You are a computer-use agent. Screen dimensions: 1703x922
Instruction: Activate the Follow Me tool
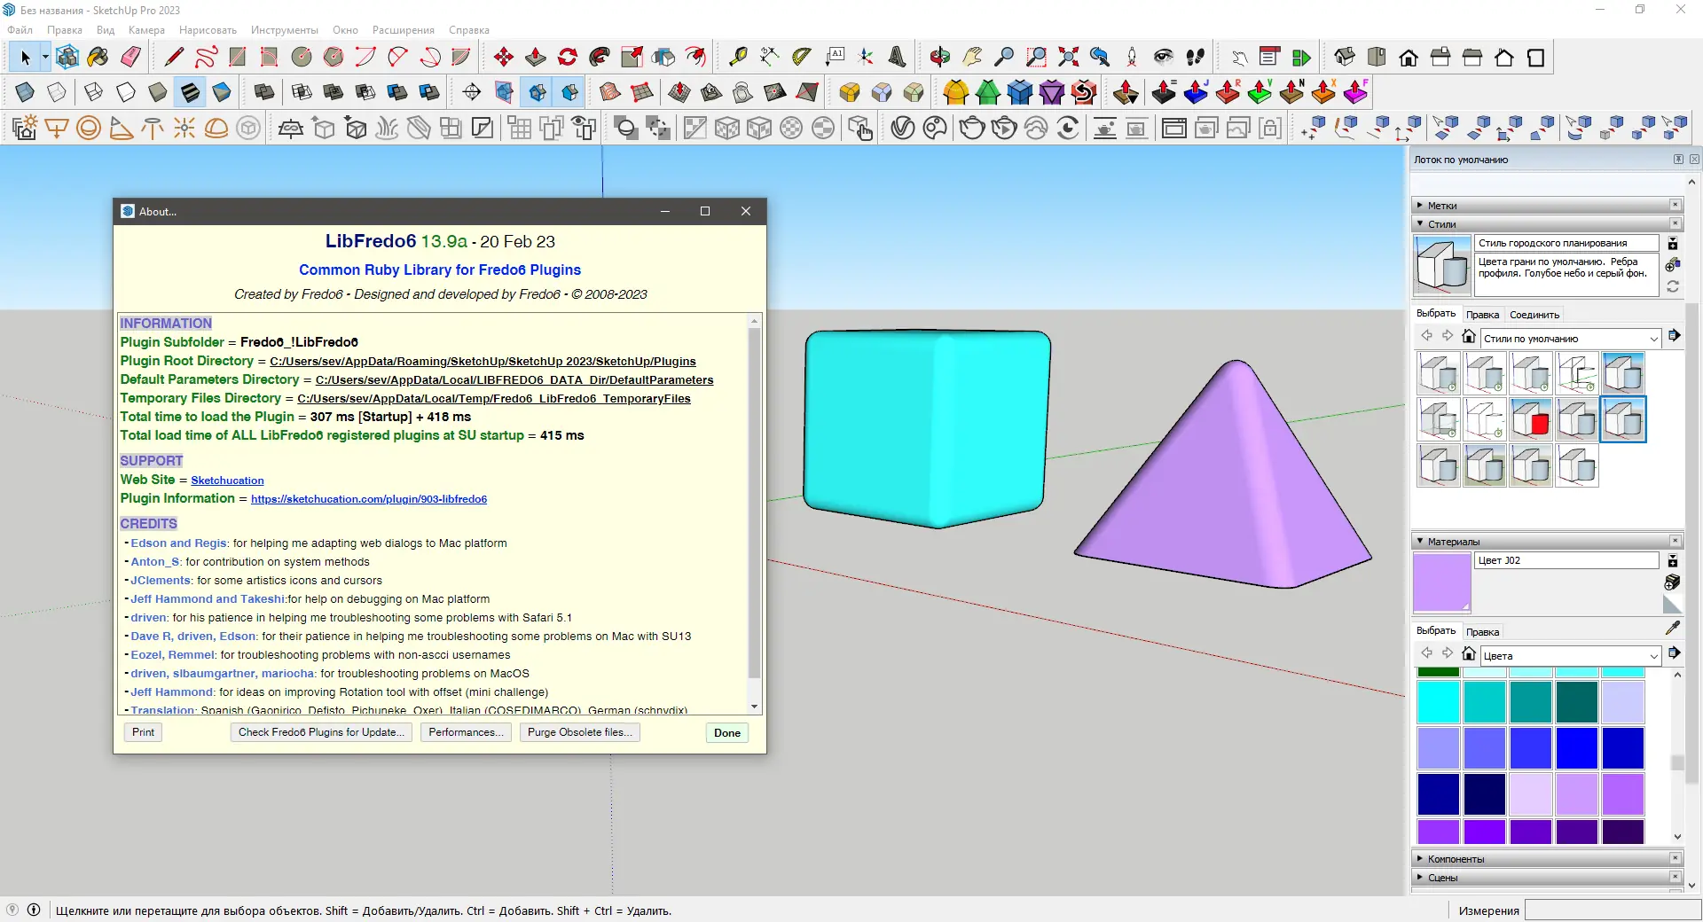(x=600, y=58)
